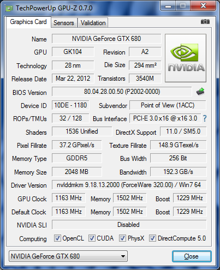Click the Memory Type field GDDR5

click(x=76, y=158)
